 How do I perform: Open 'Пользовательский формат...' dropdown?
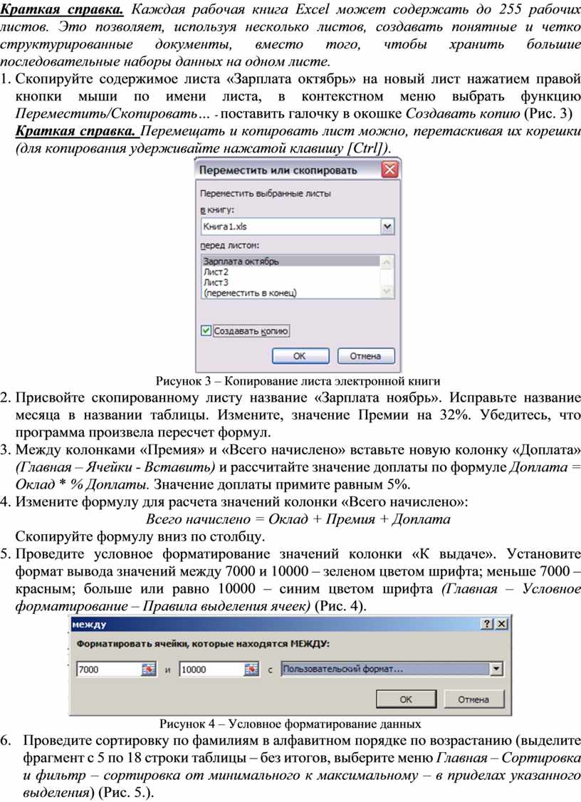pos(496,669)
